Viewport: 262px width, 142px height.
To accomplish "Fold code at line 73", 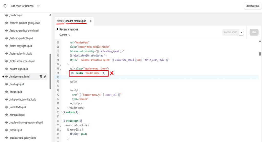I will (60, 69).
